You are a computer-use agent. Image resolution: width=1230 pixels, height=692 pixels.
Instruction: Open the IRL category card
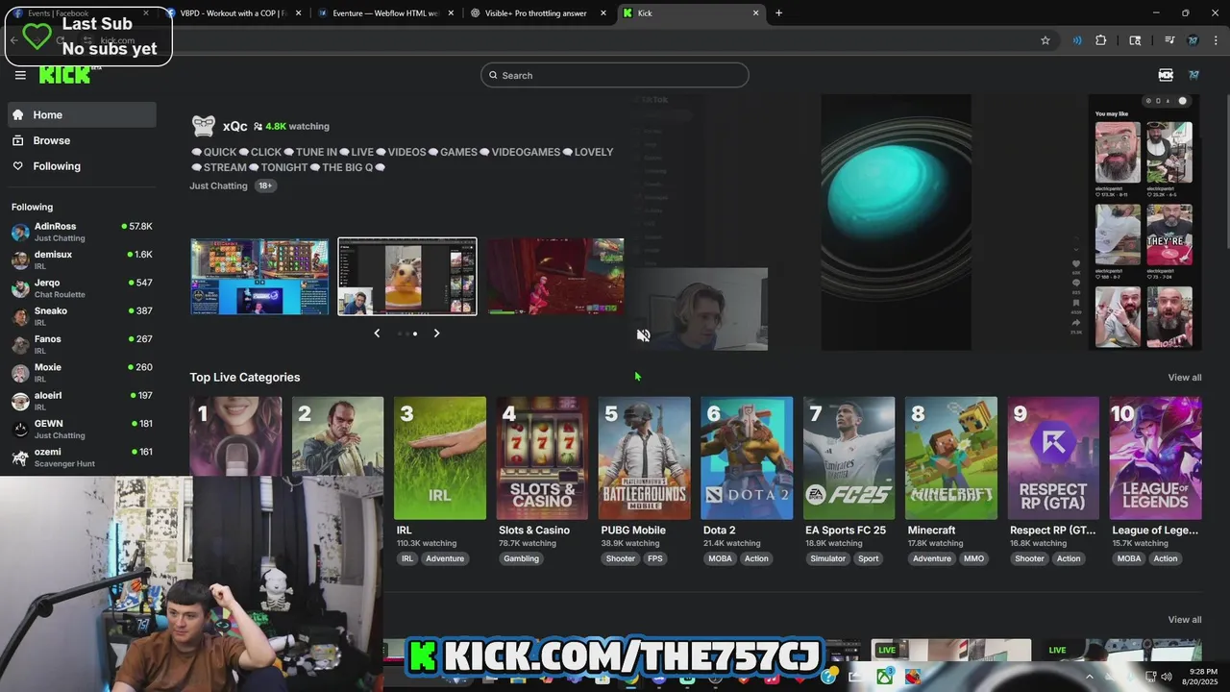coord(440,458)
